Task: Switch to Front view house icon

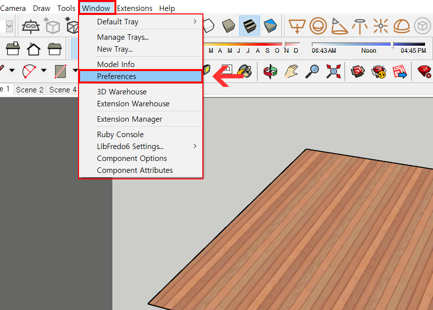Action: pos(34,49)
